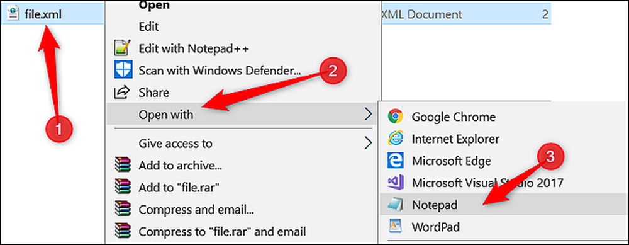Click the Visual Studio icon
Viewport: 629px width, 245px height.
point(395,183)
